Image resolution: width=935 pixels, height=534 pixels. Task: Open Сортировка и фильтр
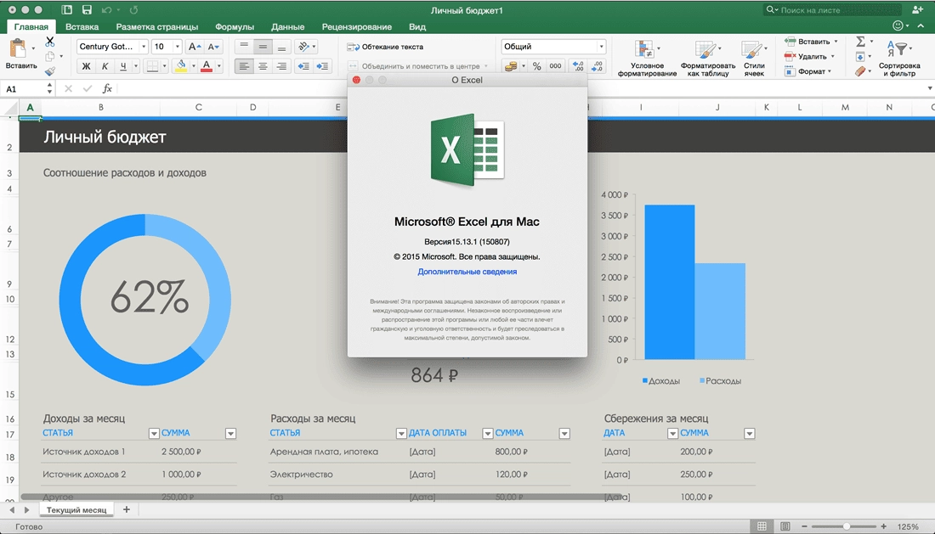click(x=899, y=59)
